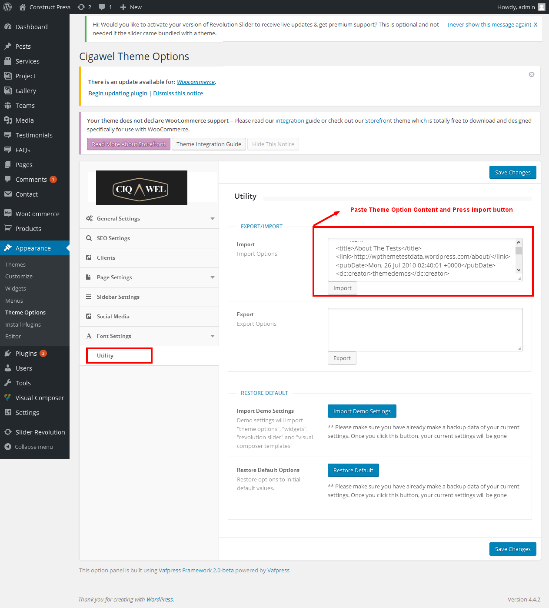Expand the Font Settings dropdown arrow

pos(212,336)
